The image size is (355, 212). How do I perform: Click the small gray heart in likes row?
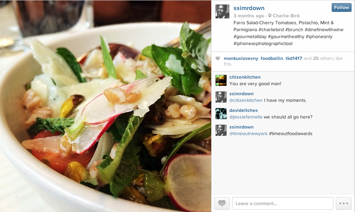coord(218,58)
